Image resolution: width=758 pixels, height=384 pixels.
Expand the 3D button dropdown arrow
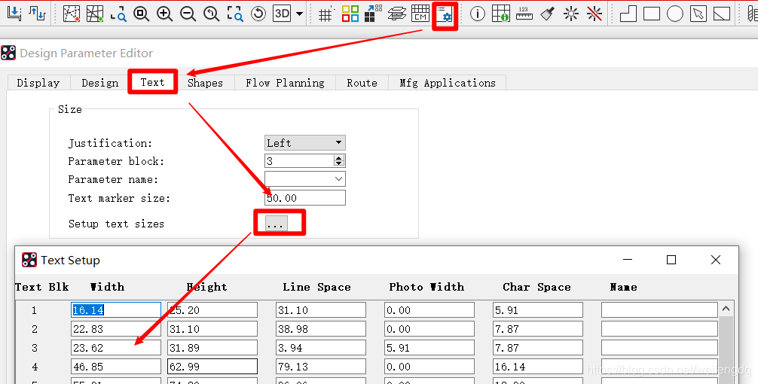click(299, 14)
